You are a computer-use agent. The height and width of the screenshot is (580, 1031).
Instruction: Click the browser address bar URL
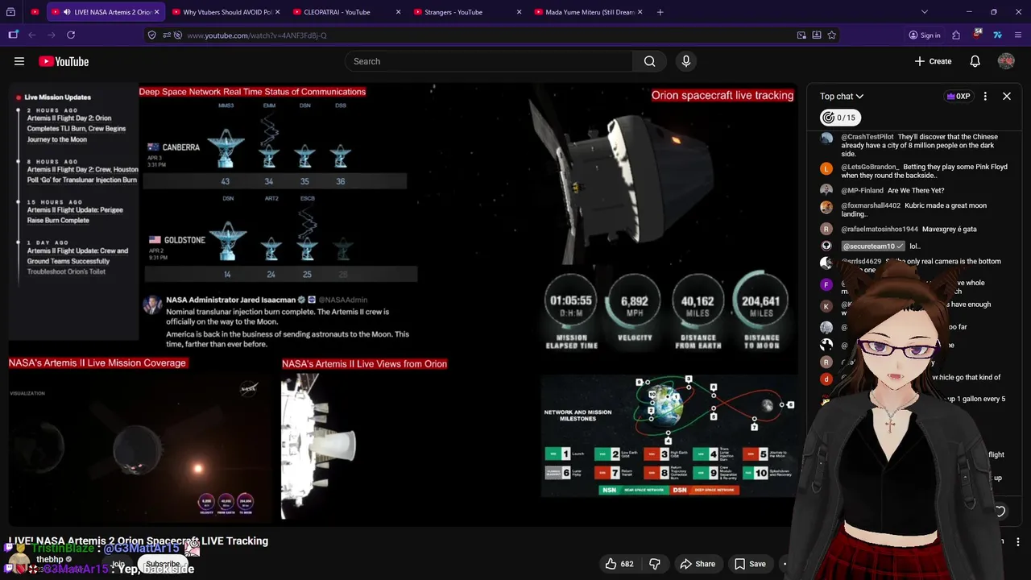pyautogui.click(x=258, y=35)
